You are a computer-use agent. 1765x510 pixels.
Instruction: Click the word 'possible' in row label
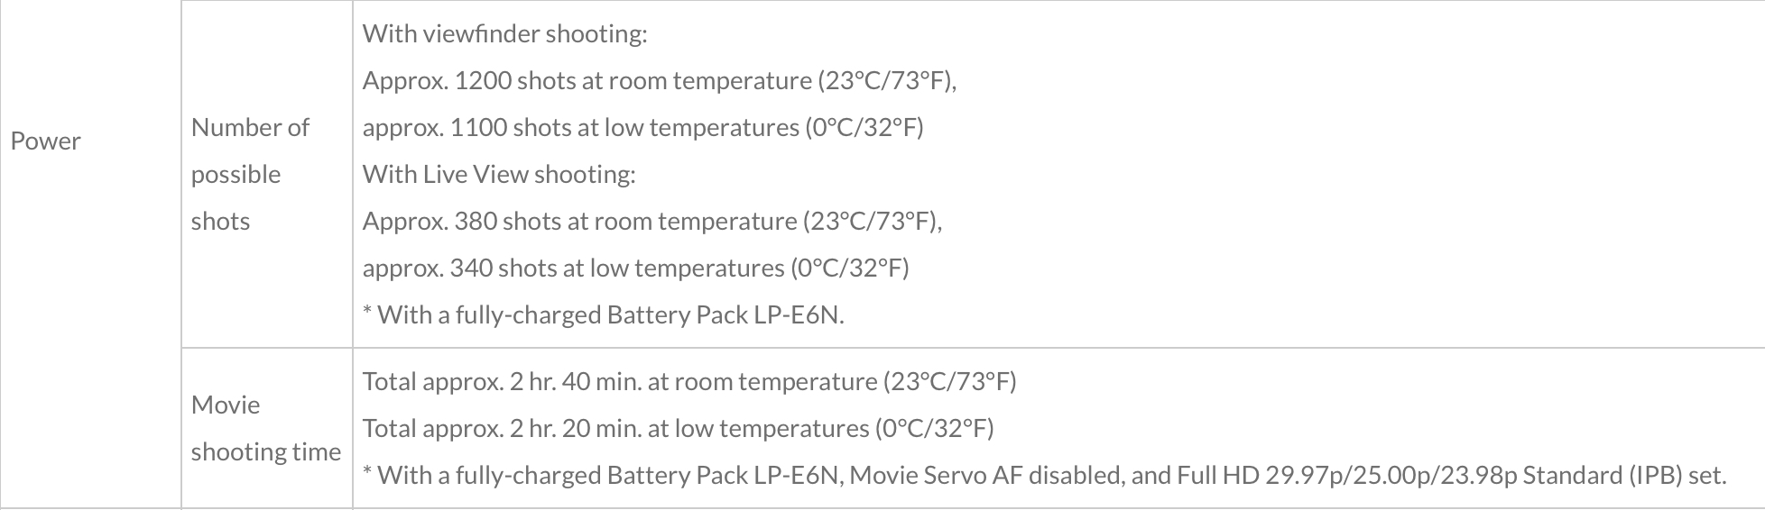(x=236, y=175)
